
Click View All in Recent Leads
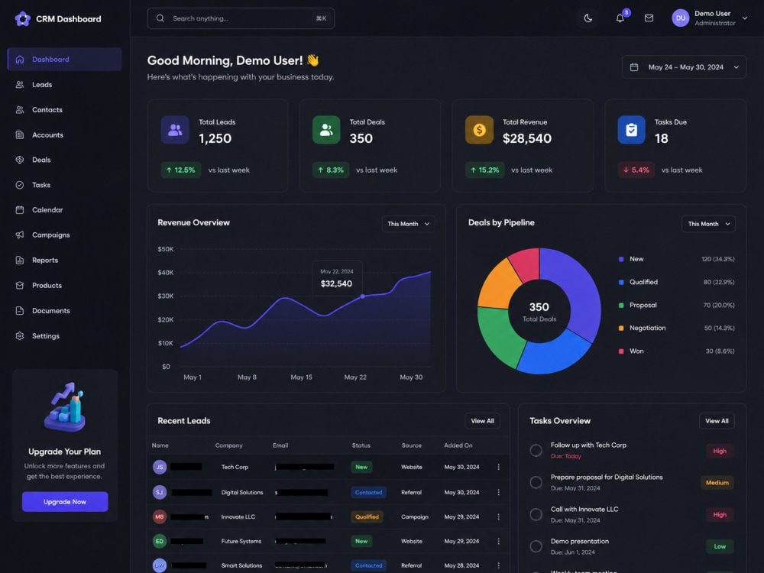pyautogui.click(x=482, y=421)
